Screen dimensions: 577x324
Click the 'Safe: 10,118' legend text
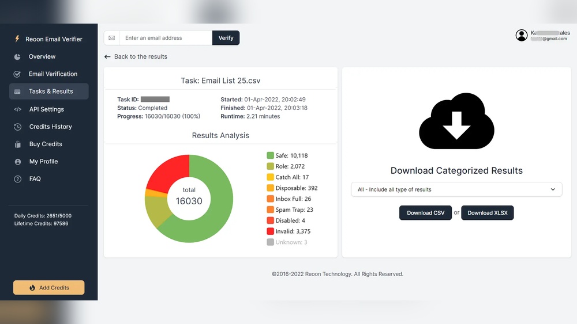(291, 155)
